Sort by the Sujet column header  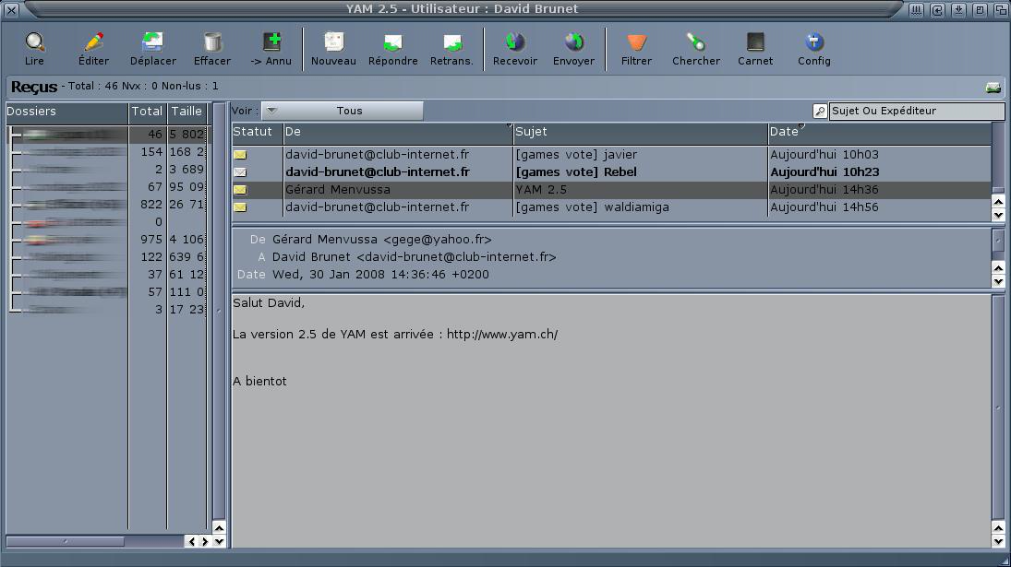tap(640, 132)
